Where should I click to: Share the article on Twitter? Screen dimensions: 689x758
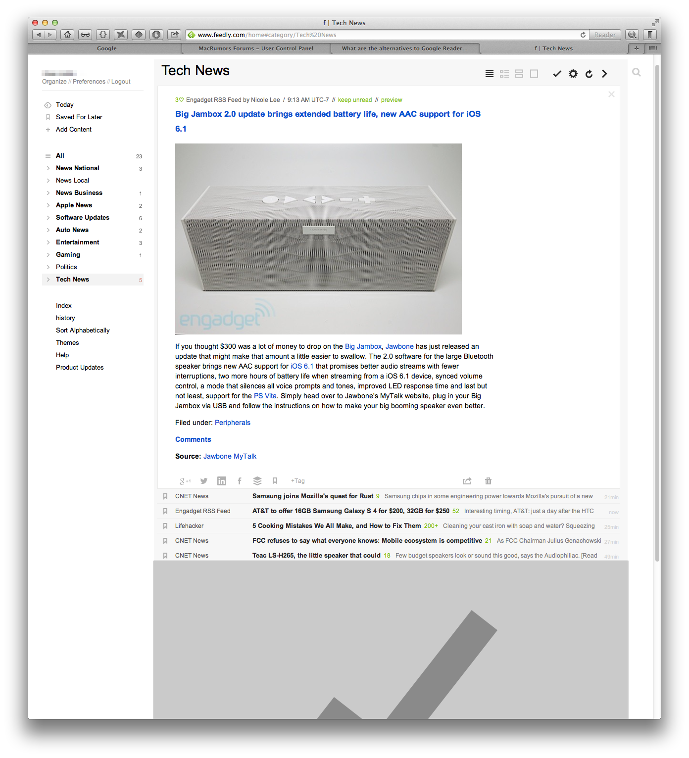tap(204, 481)
